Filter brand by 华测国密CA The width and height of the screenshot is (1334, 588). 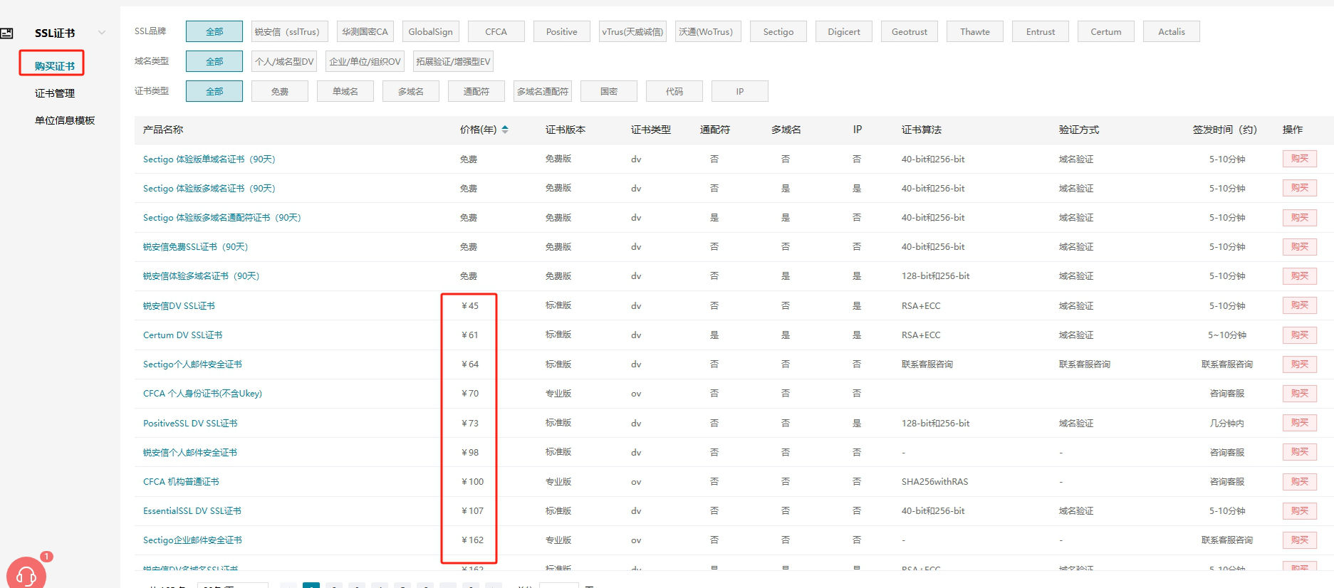365,32
